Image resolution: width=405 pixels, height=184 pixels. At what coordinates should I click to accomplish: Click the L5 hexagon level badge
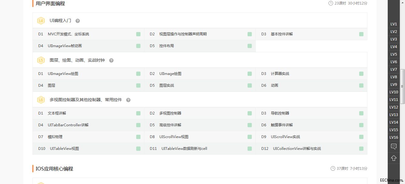[x=41, y=60]
